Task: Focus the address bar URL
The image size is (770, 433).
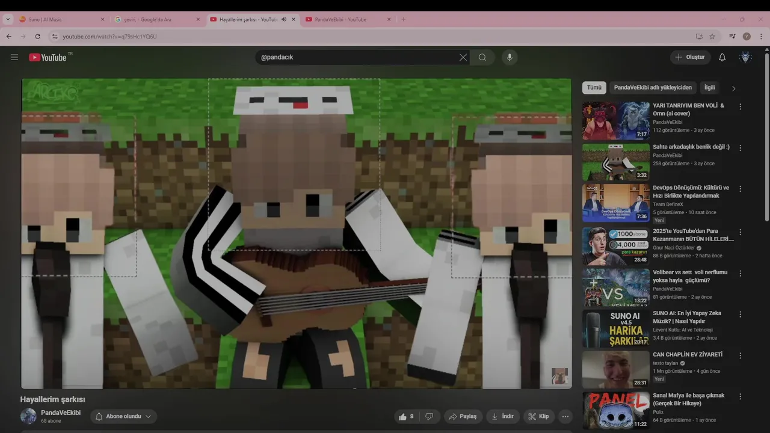Action: pos(109,37)
